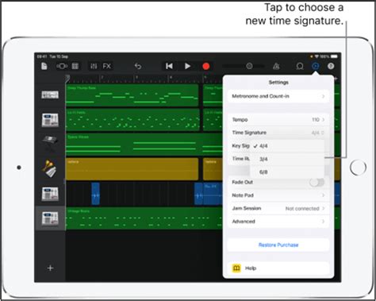The width and height of the screenshot is (376, 301).
Task: Select the bottom green drum region
Action: point(144,218)
